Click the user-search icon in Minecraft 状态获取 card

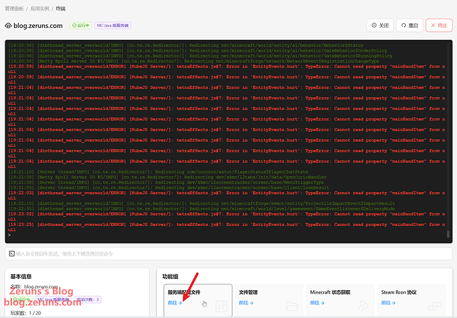click(x=364, y=306)
